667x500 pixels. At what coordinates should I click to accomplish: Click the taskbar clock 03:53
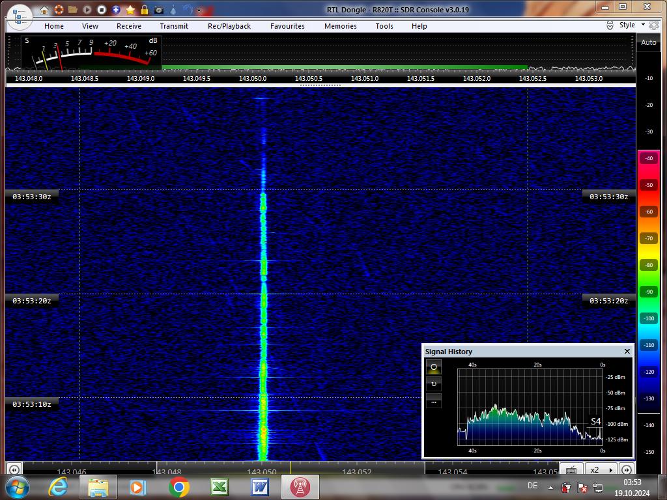[x=632, y=482]
